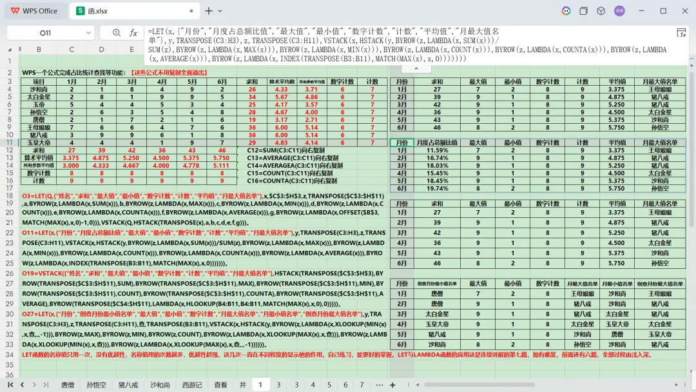Switch to sheet tab 西游记
This screenshot has width=696, height=392.
tap(192, 385)
